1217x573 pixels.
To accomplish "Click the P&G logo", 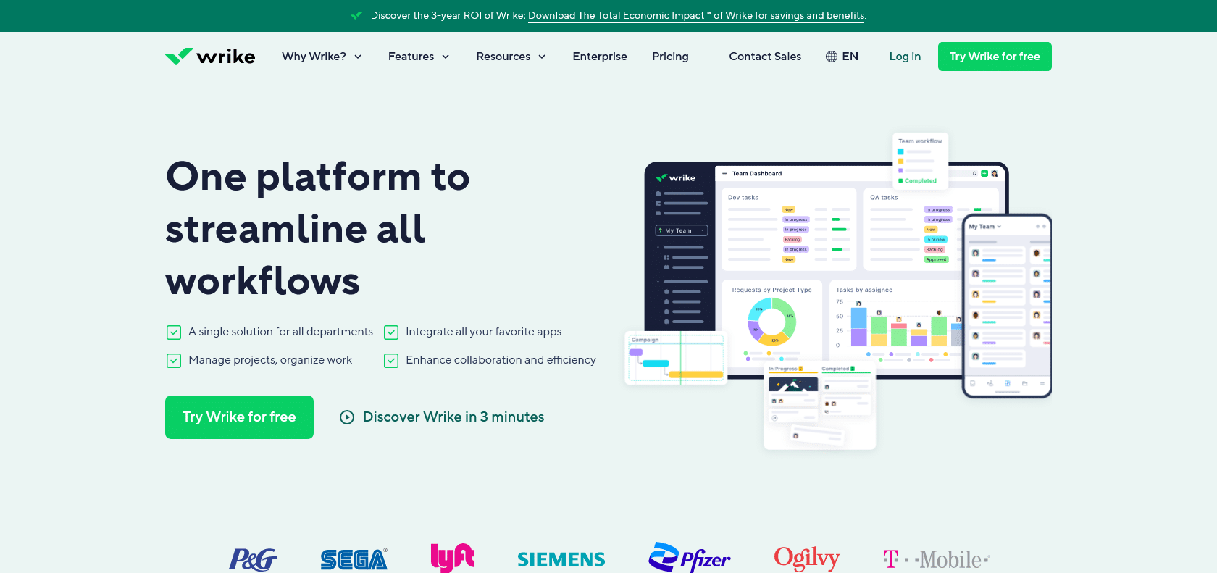I will tap(253, 560).
